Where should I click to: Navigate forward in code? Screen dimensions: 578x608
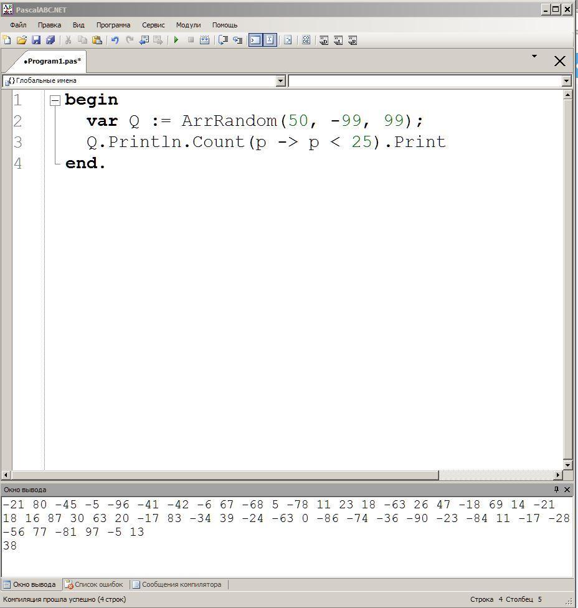click(158, 40)
